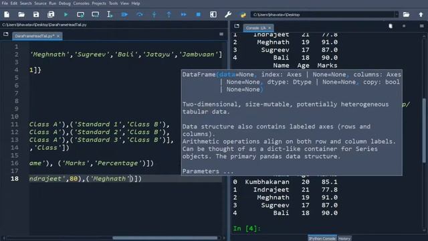The width and height of the screenshot is (428, 241).
Task: Click the console vertical scrollbar
Action: tap(424, 131)
